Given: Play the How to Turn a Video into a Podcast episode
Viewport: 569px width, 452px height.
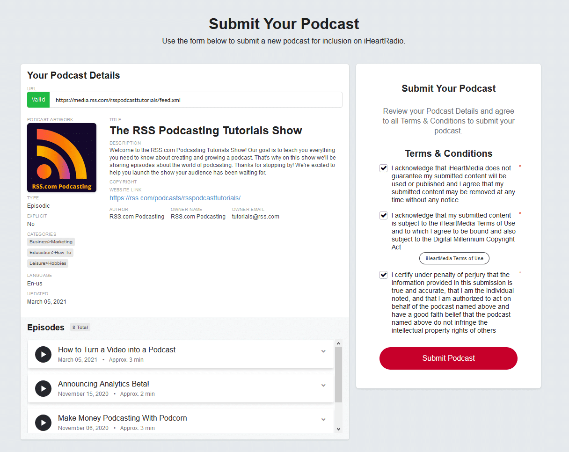Looking at the screenshot, I should (x=43, y=354).
